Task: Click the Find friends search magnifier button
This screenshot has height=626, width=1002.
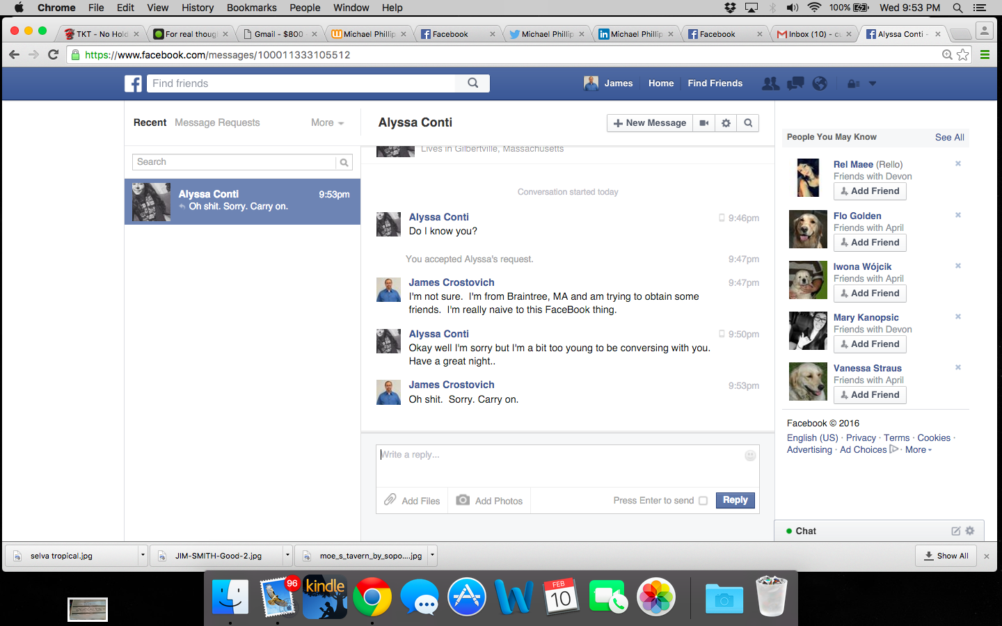Action: coord(473,83)
